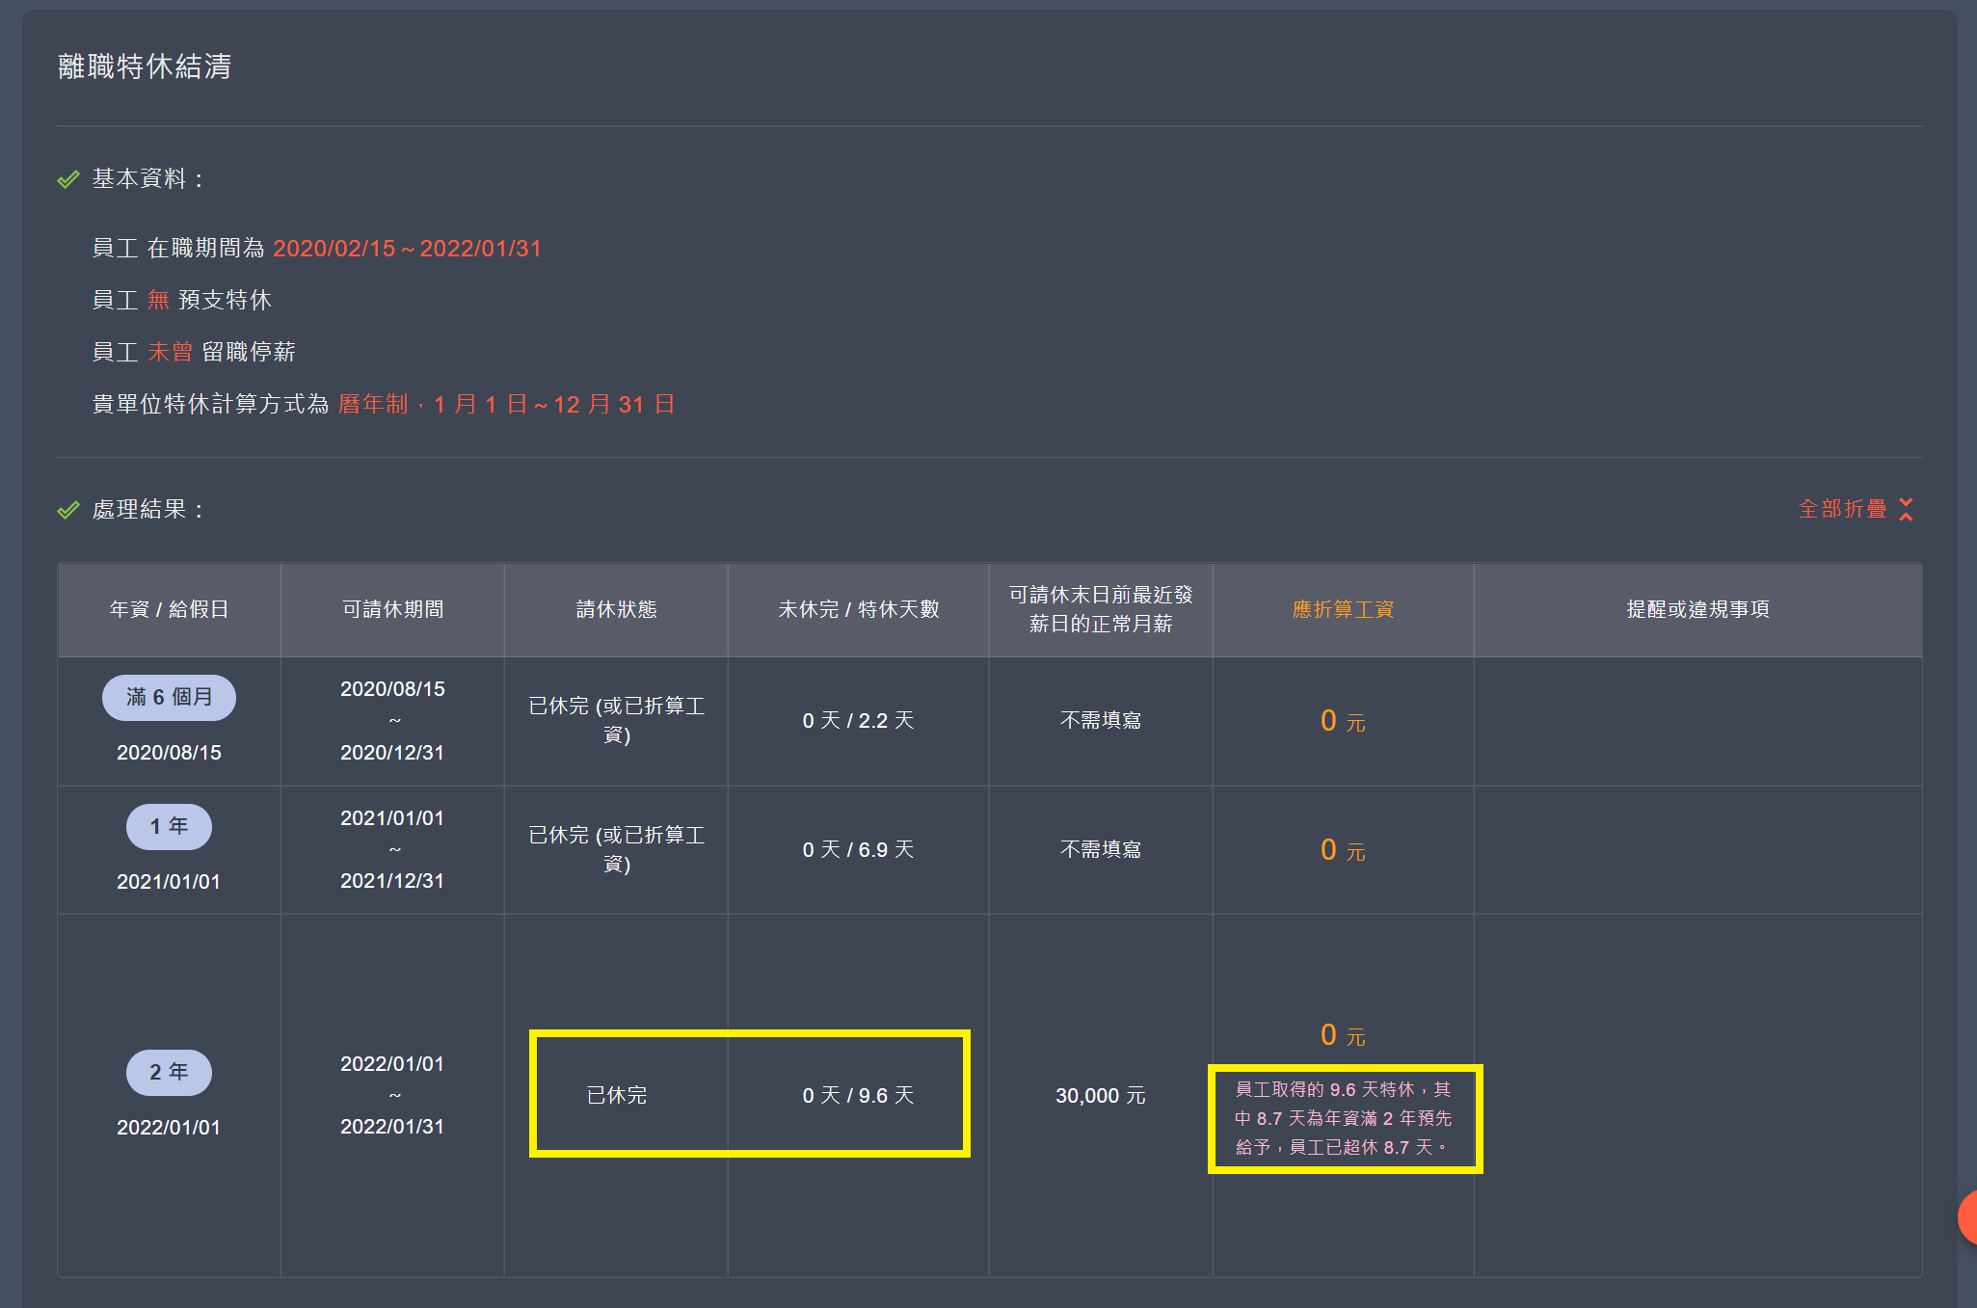
Task: Click the red 無 in 預支特休 line
Action: pyautogui.click(x=158, y=301)
